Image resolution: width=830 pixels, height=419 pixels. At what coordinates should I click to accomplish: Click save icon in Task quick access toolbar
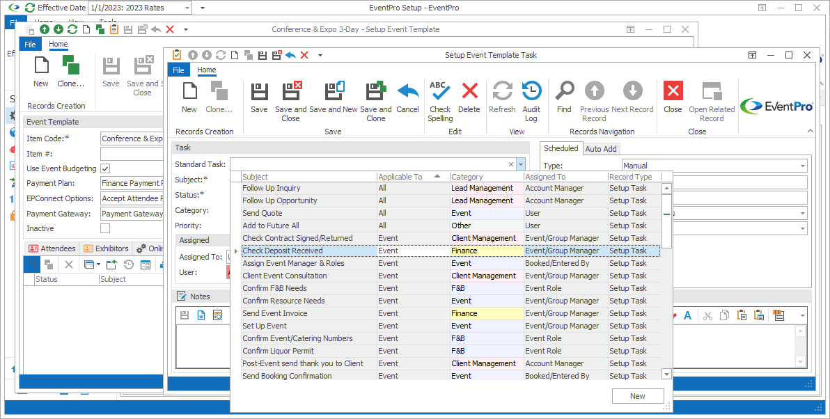pos(263,55)
